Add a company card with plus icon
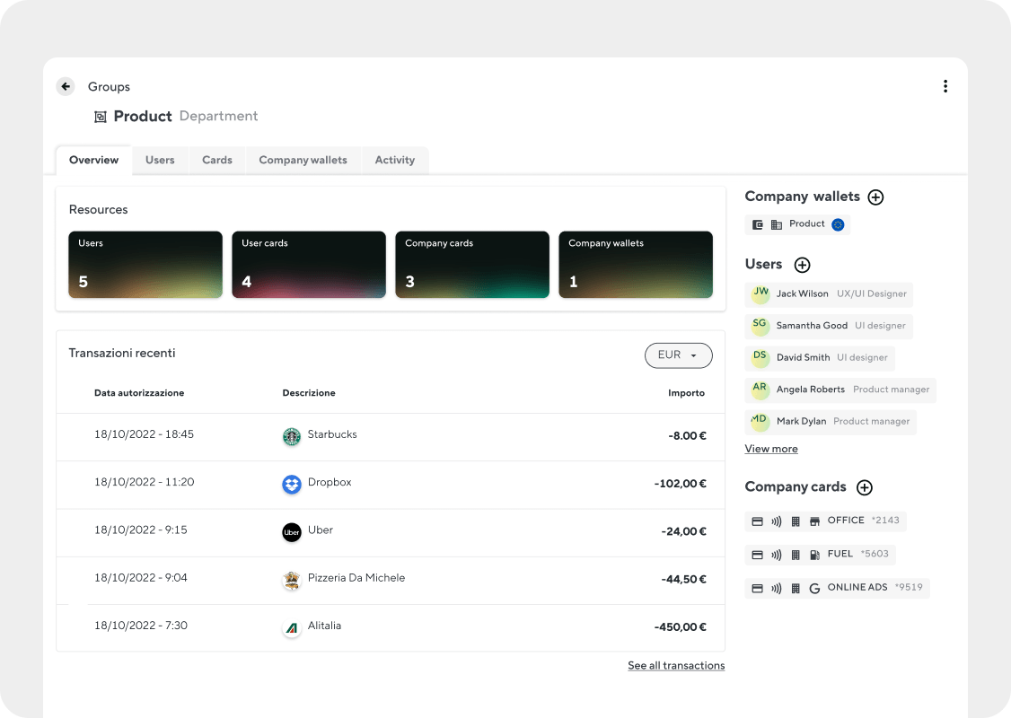The height and width of the screenshot is (718, 1011). [865, 487]
